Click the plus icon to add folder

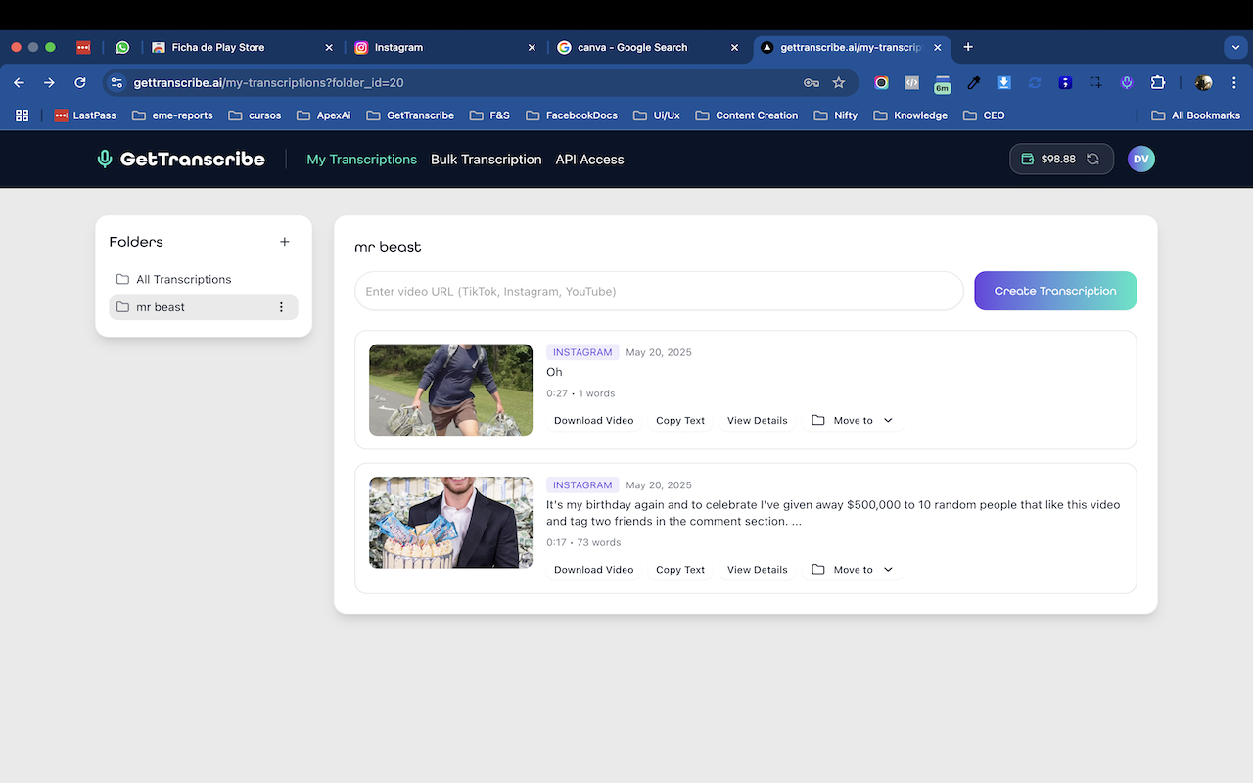coord(285,242)
